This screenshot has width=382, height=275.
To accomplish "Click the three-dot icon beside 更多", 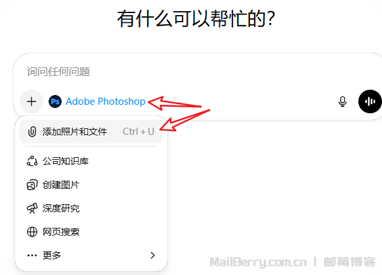I will point(32,255).
